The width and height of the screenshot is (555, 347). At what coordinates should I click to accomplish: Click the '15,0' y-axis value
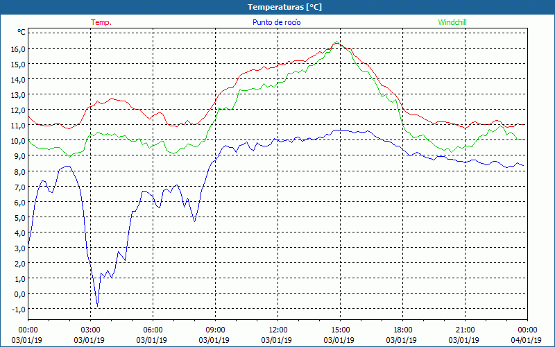click(x=18, y=64)
